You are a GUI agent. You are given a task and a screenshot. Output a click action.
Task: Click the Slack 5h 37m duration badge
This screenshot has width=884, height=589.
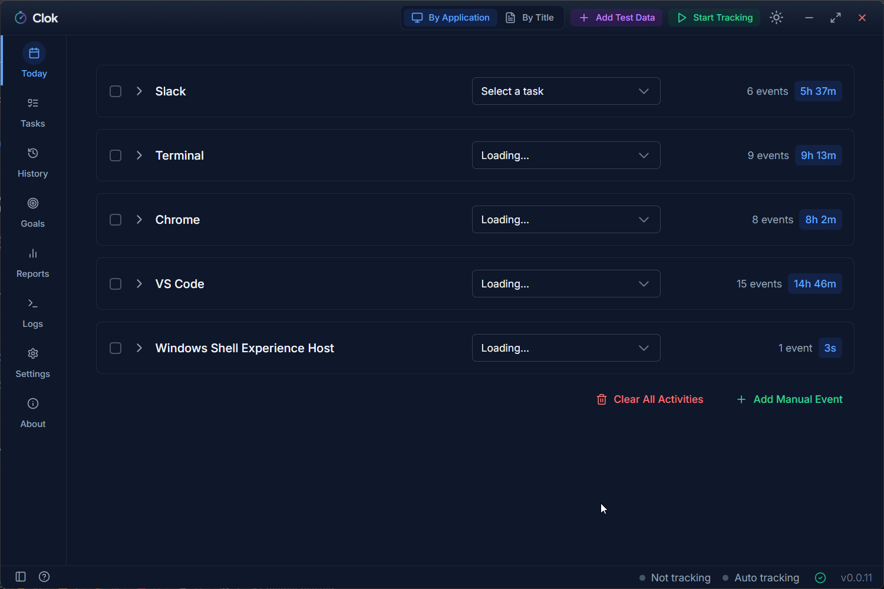click(x=818, y=91)
